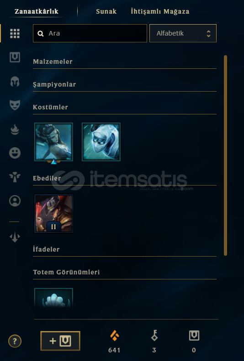
Task: Filter loot by chests icon
Action: (x=15, y=57)
